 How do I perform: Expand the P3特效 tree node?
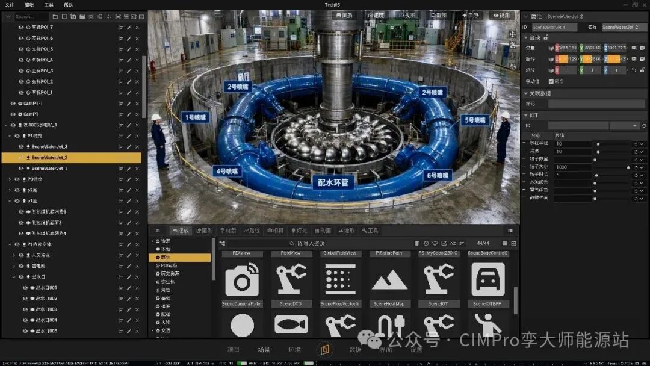[x=10, y=179]
